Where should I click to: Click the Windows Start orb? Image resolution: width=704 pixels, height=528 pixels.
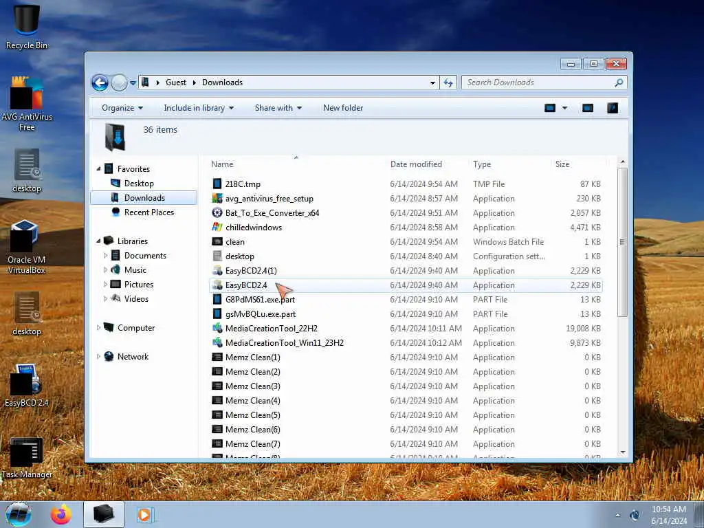point(19,514)
